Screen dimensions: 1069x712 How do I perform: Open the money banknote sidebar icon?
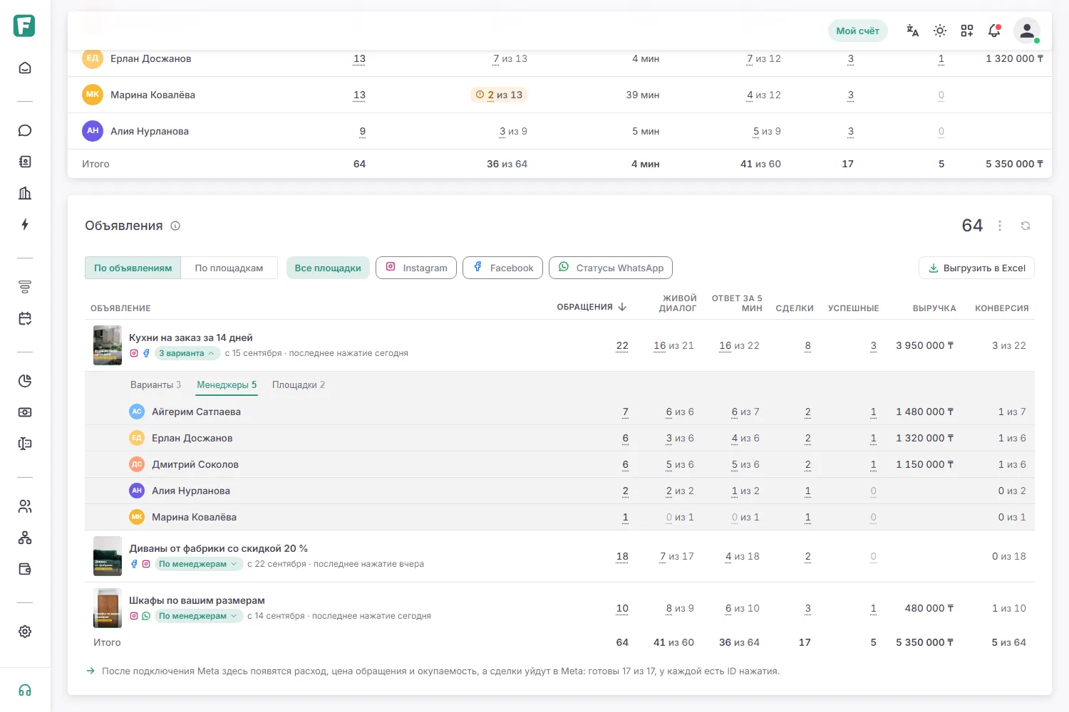tap(25, 412)
